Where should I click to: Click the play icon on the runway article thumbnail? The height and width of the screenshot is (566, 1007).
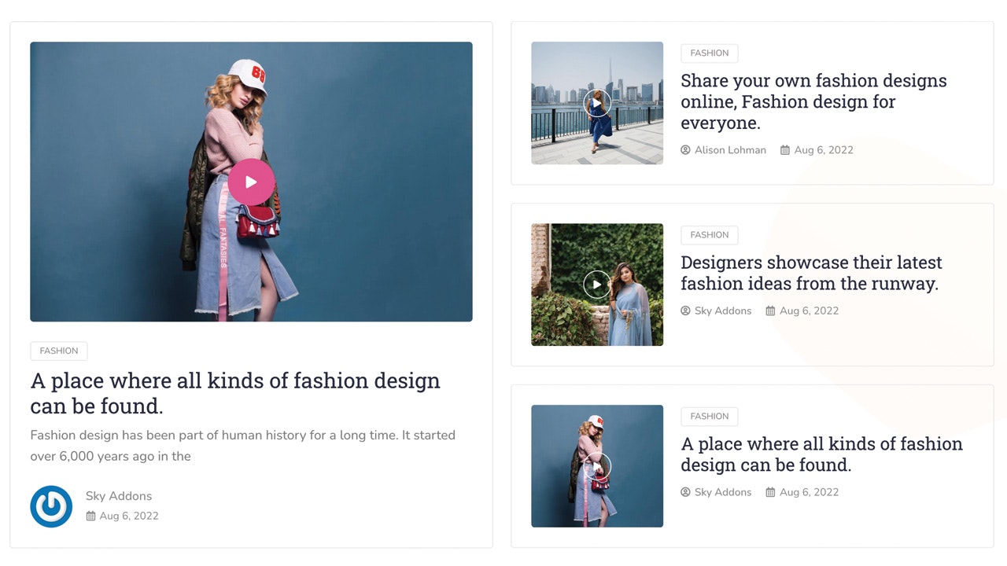[x=597, y=284]
